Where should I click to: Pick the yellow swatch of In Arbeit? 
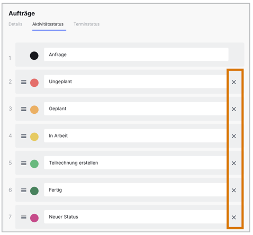tap(34, 137)
